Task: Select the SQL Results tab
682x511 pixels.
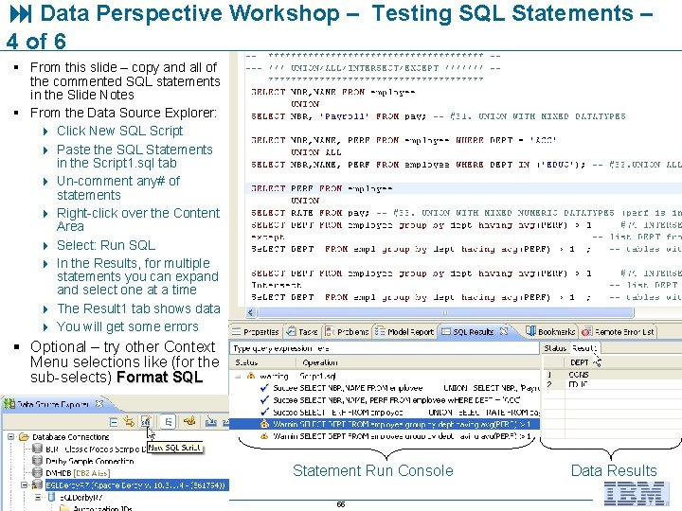Action: 474,332
